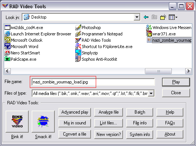
Task: Click the About button
Action: tap(170, 134)
